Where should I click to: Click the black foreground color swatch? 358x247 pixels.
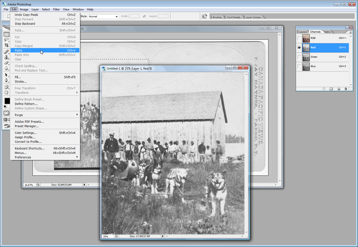pos(7,101)
